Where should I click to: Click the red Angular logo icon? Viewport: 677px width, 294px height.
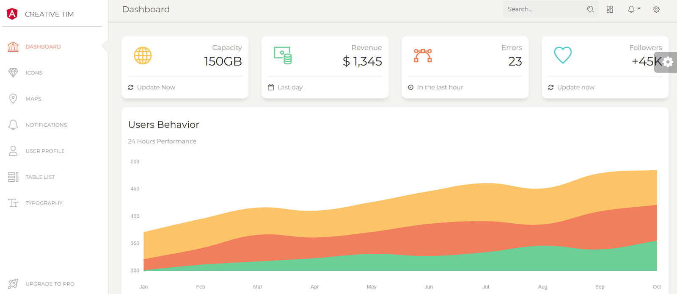[12, 14]
